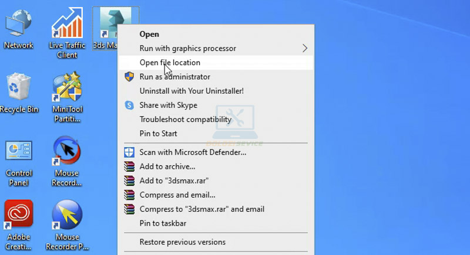Select Run as administrator
Screen dimensions: 470x255
(174, 77)
